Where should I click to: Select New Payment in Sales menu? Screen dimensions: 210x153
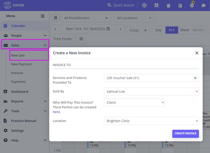click(x=21, y=64)
